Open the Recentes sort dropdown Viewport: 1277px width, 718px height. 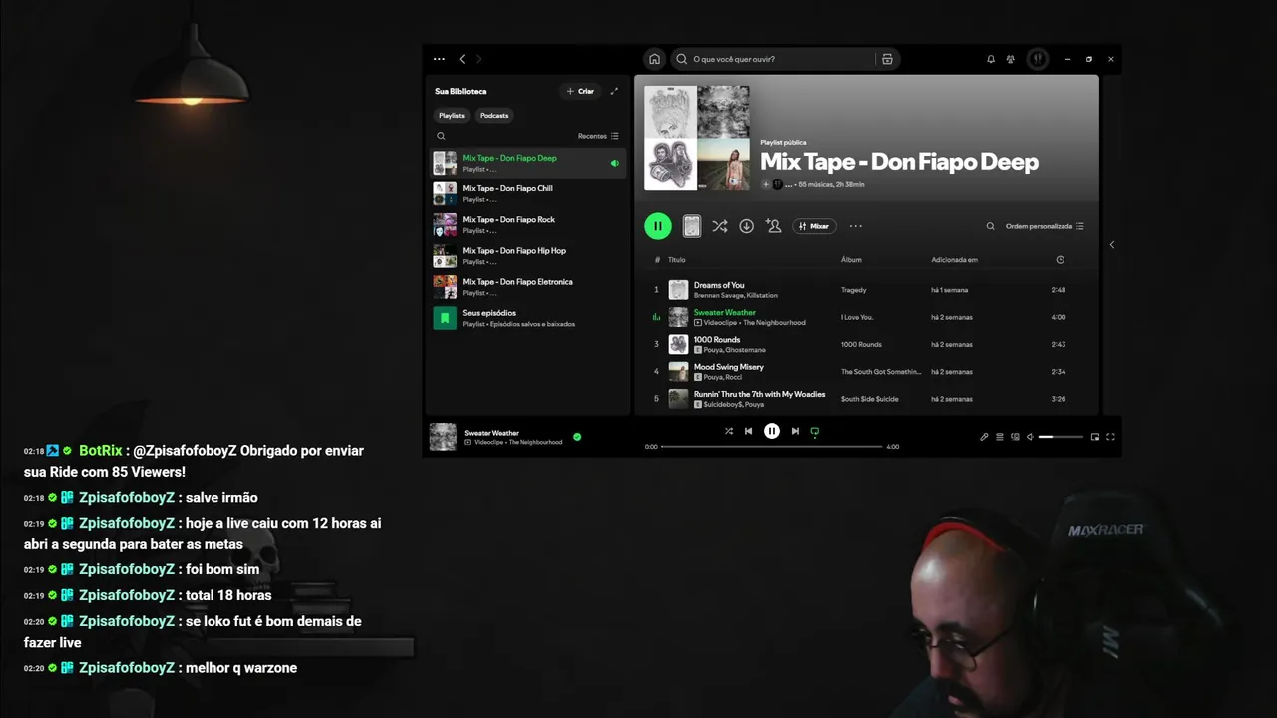598,136
